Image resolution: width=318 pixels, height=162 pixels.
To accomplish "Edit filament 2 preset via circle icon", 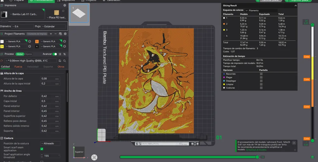I will pyautogui.click(x=65, y=41).
